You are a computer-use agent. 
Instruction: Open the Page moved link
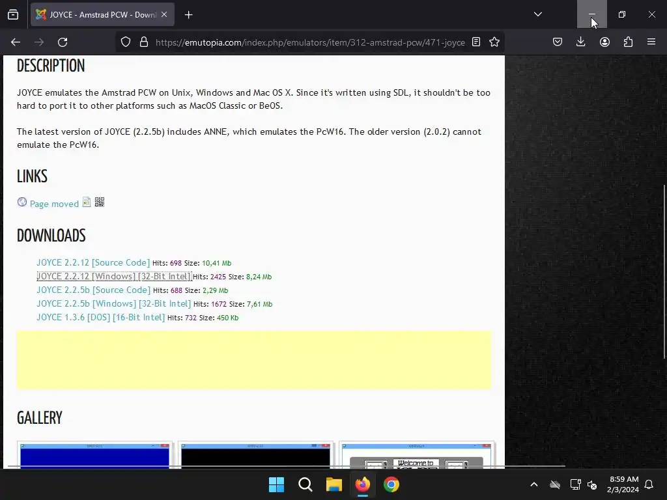pyautogui.click(x=54, y=204)
